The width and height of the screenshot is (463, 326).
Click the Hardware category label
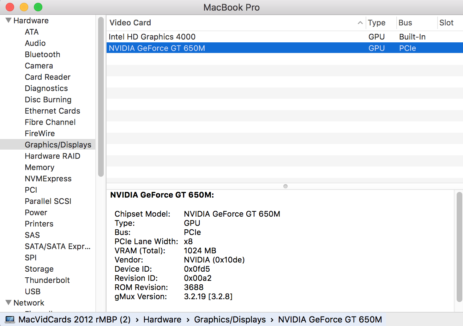(x=31, y=20)
